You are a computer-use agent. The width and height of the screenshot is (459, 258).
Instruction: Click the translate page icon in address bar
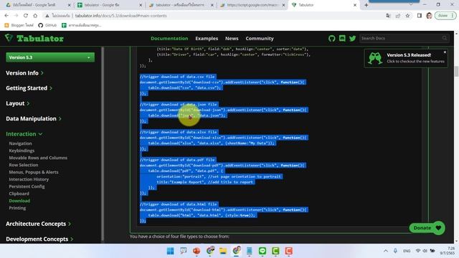click(x=388, y=16)
